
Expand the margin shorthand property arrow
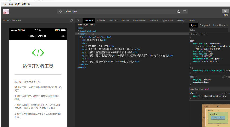coord(202,61)
